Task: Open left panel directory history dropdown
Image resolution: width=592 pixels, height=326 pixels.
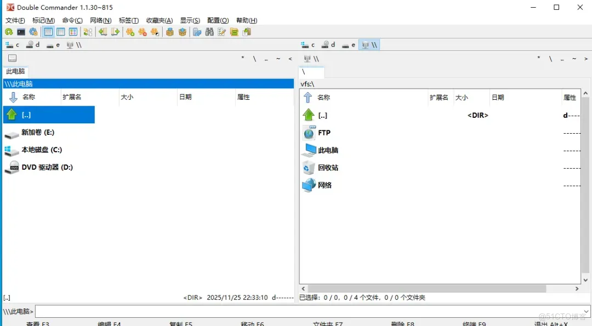Action: point(289,59)
